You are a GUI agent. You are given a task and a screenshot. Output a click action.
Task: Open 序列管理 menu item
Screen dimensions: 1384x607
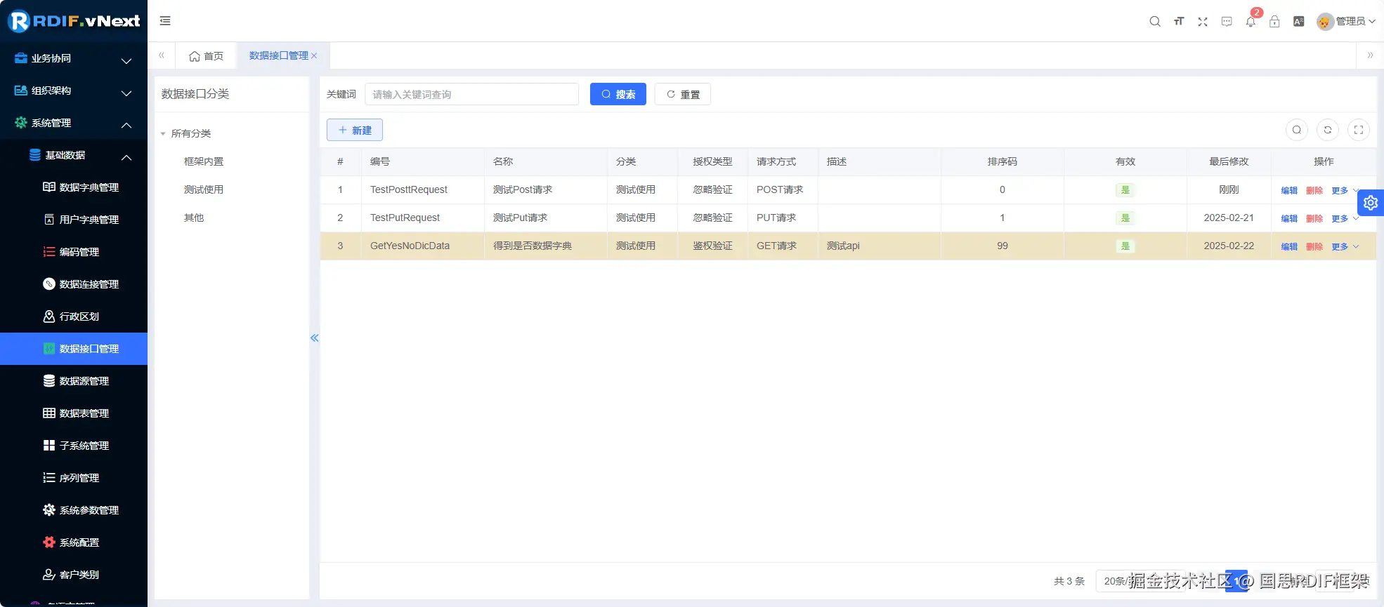click(74, 478)
